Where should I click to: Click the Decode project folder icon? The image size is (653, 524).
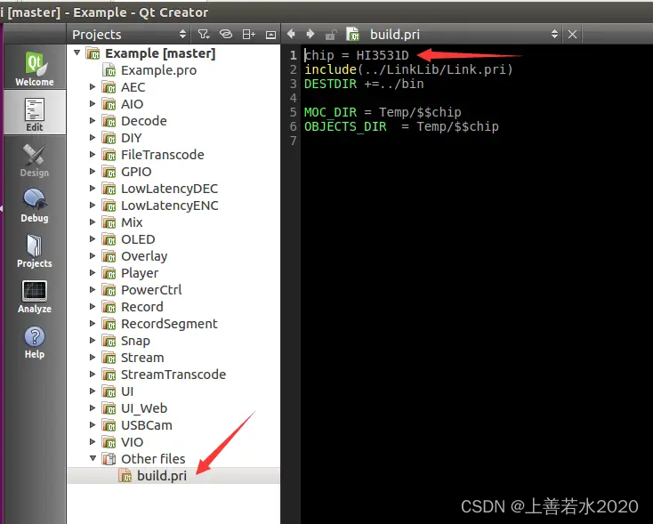(109, 121)
